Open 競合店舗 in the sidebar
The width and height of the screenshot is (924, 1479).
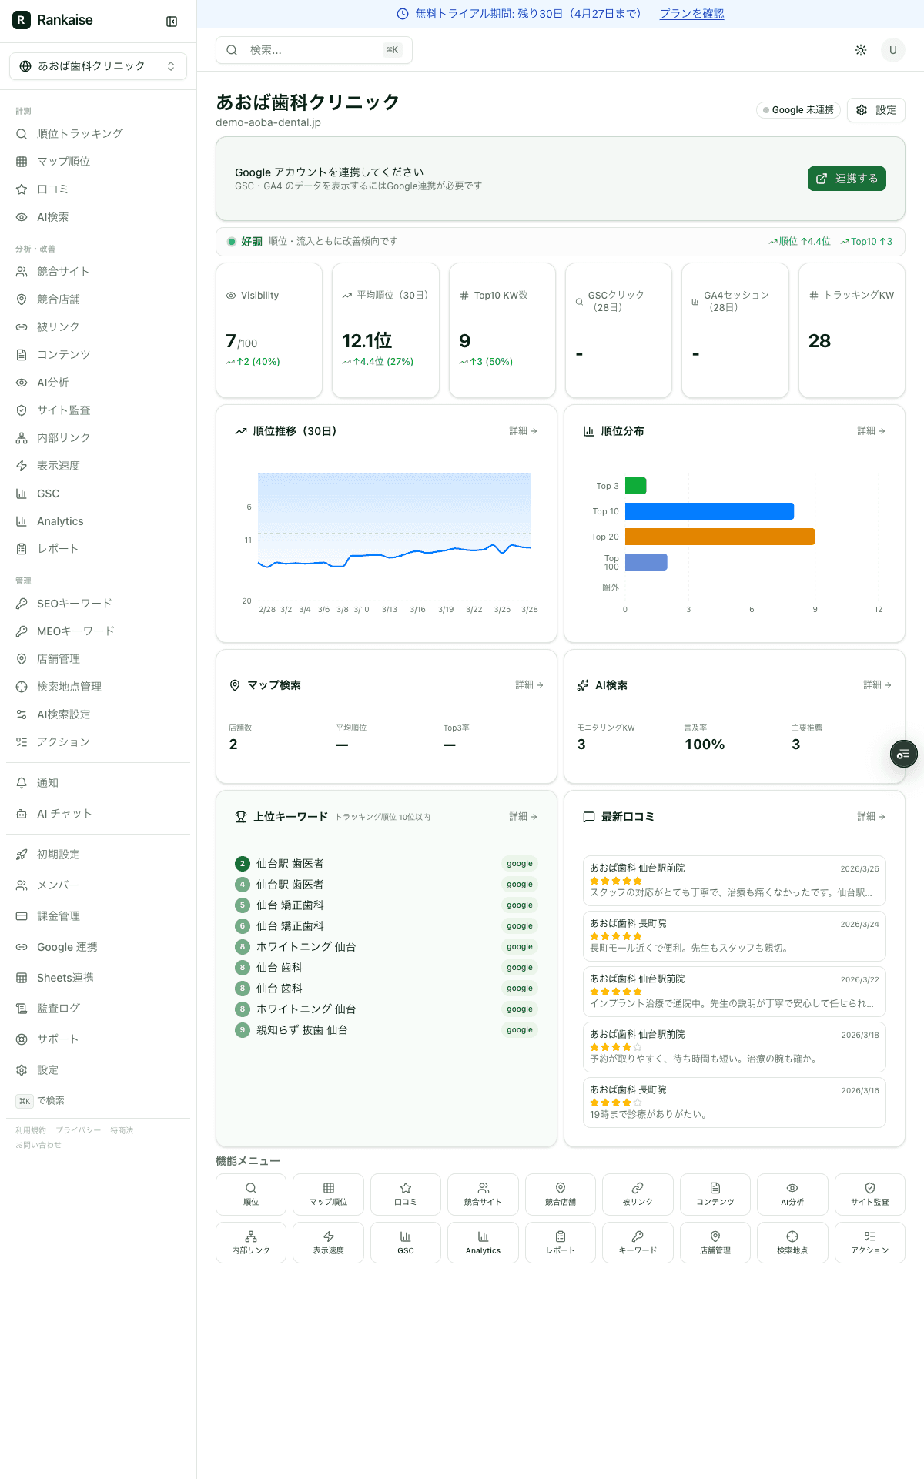(98, 299)
